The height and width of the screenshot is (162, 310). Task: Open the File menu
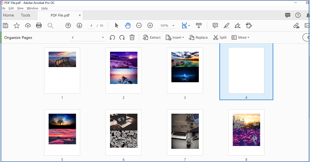point(3,8)
